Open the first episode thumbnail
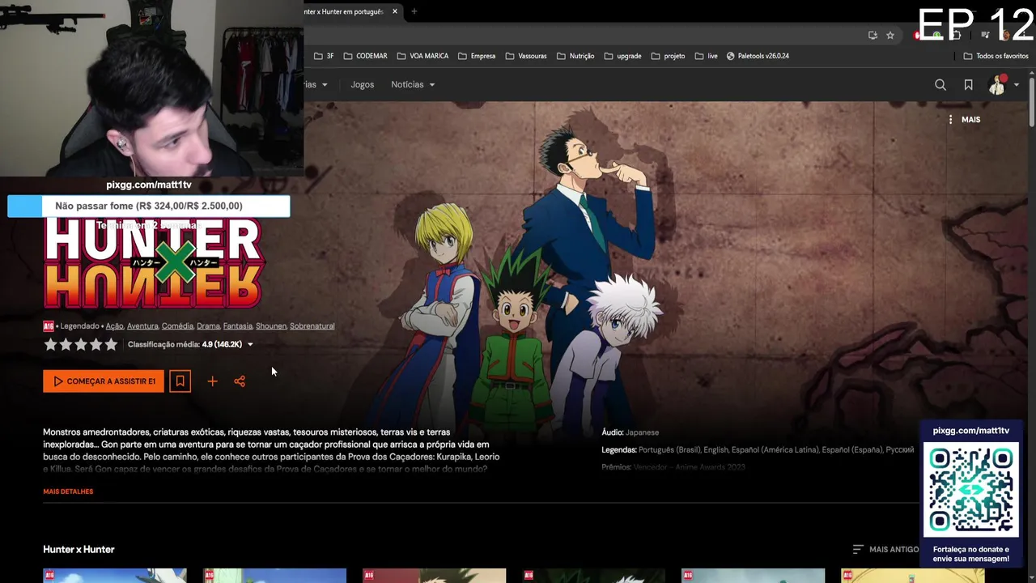The image size is (1036, 583). click(115, 576)
